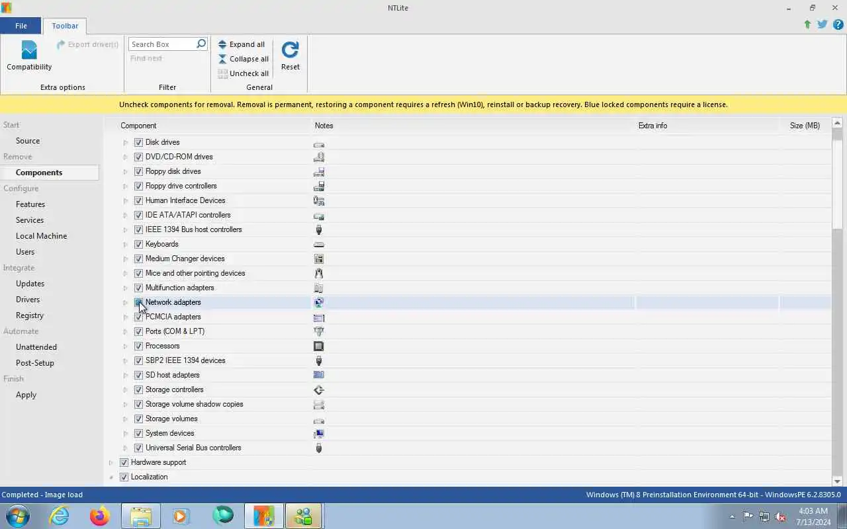Screen dimensions: 847x529
Task: Select the Toolbar ribbon tab
Action: (x=65, y=26)
